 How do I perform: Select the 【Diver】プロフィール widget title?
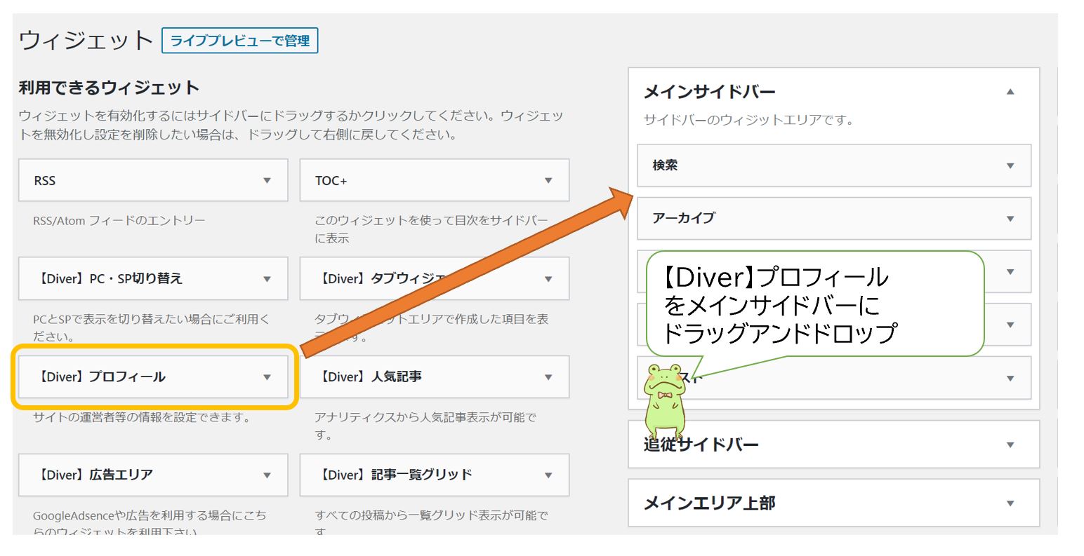(x=103, y=377)
